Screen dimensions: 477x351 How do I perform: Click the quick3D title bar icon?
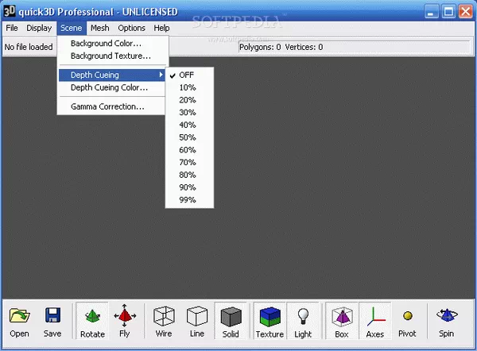(x=9, y=12)
